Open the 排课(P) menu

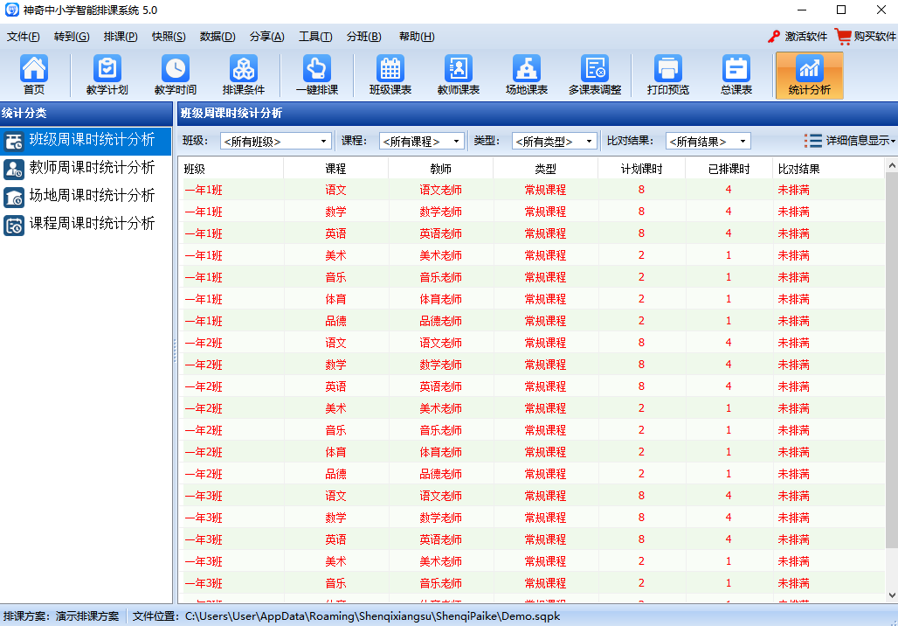tap(120, 37)
